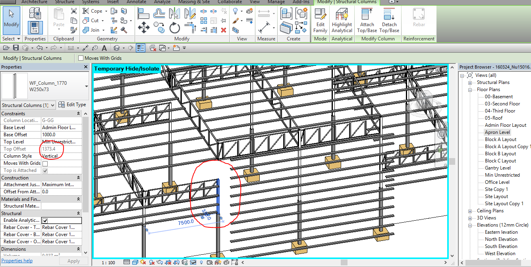Toggle Moves With Grids in Properties constraints
This screenshot has width=531, height=267.
45,163
